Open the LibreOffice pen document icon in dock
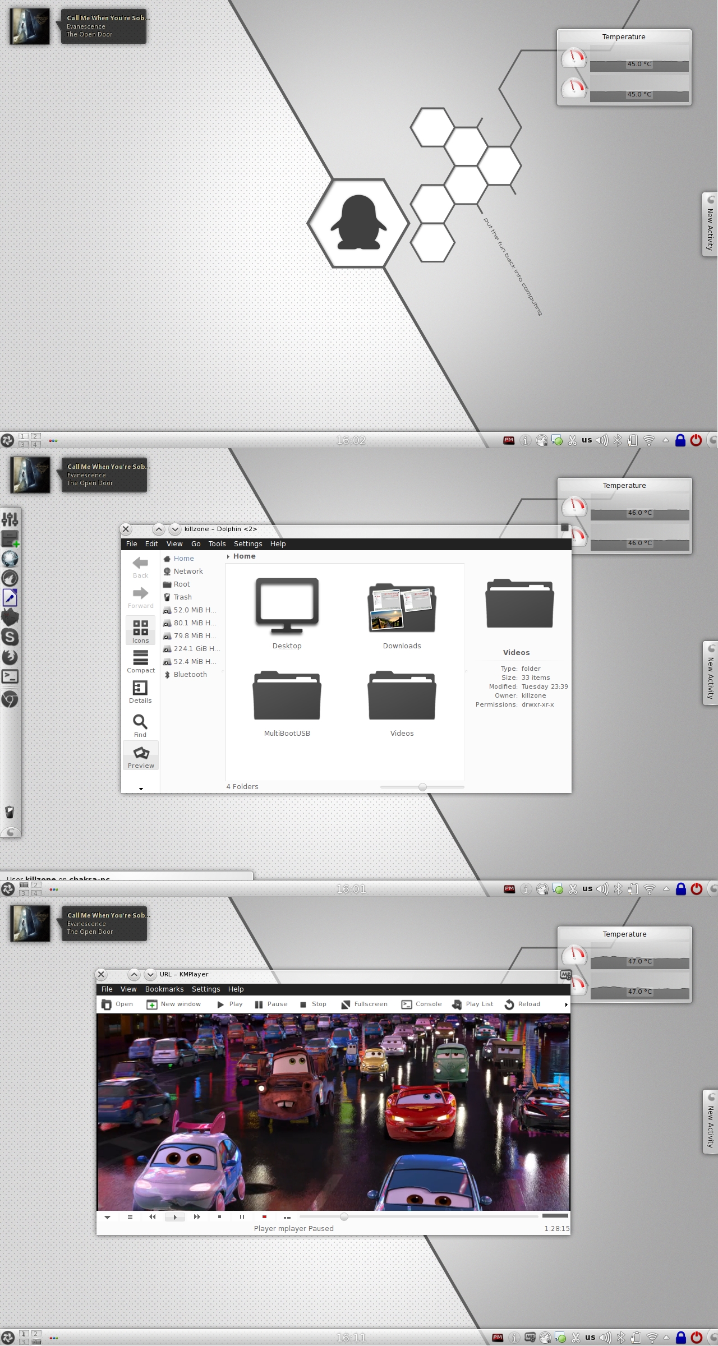 click(x=10, y=598)
